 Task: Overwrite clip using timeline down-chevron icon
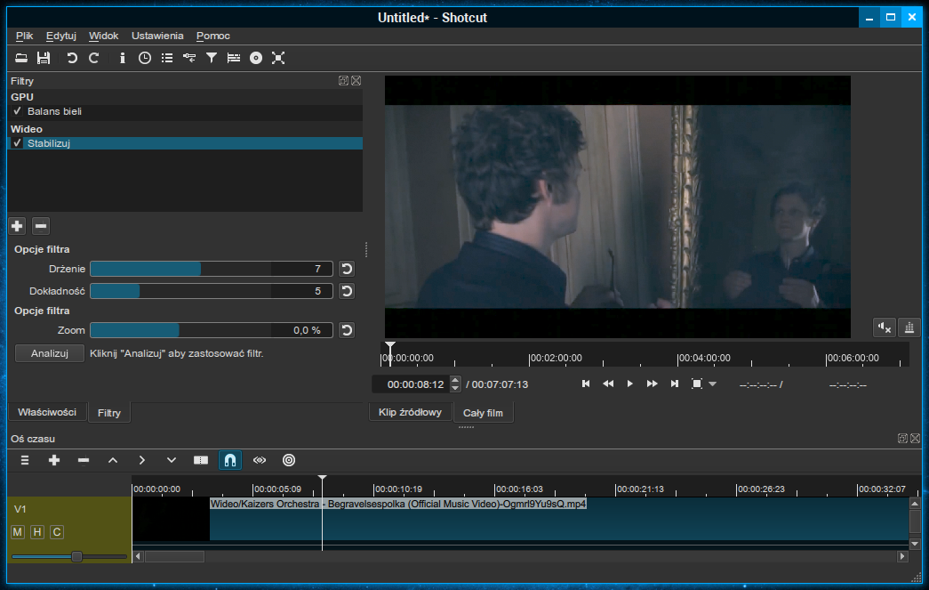[172, 460]
